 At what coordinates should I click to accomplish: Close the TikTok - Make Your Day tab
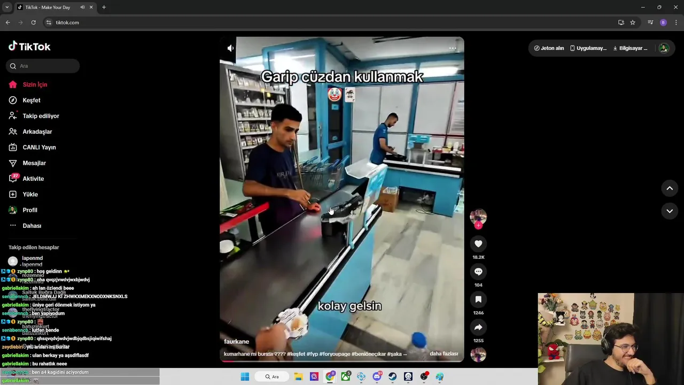(91, 7)
